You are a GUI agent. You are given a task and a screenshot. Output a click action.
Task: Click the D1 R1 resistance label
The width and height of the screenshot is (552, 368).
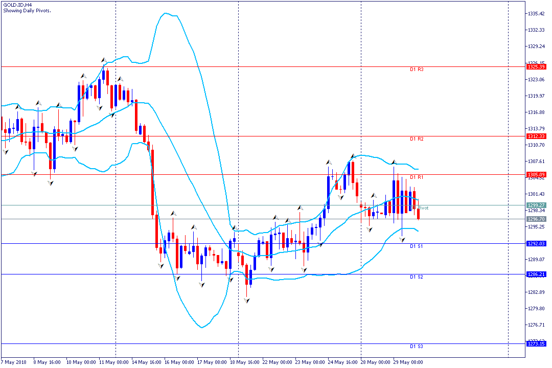[x=417, y=177]
